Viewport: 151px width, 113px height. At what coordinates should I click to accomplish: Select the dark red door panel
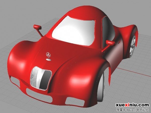[115, 54]
